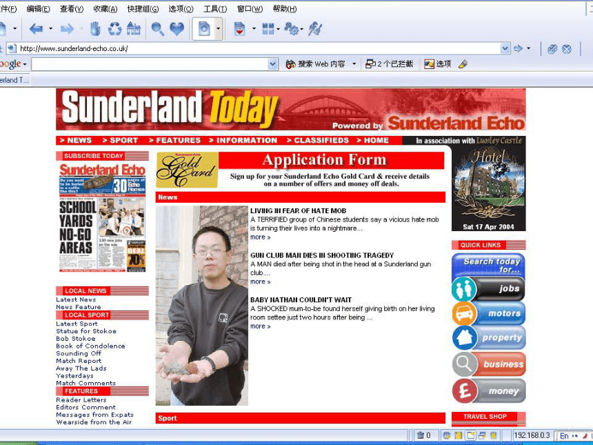
Task: Open the 工具(T) menu
Action: 215,9
